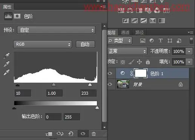Lock position with the move-arrows icon
The height and width of the screenshot is (140, 195).
click(x=139, y=62)
